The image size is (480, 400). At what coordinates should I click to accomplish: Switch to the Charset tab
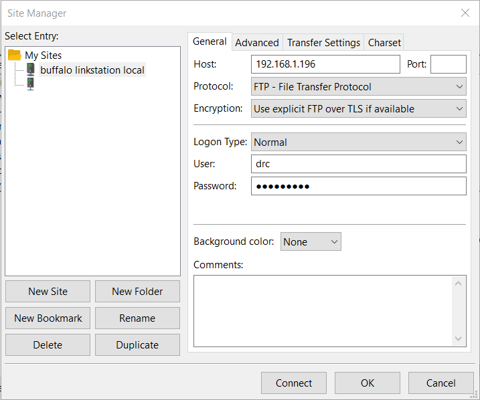(x=384, y=43)
